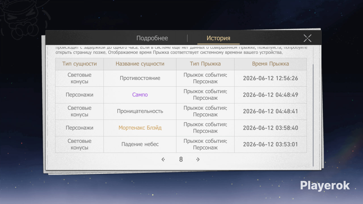Select the purple Сампо entry
Screen dimensions: 363x204
(x=140, y=95)
